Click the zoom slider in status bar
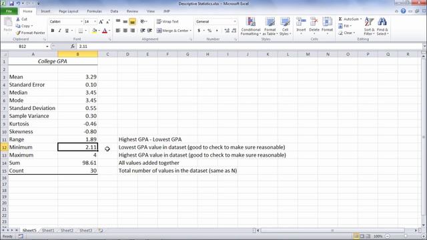Image resolution: width=427 pixels, height=240 pixels. (406, 237)
